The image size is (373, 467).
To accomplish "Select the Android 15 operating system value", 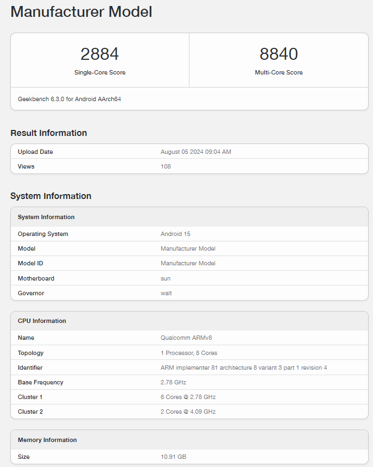I will pyautogui.click(x=175, y=234).
